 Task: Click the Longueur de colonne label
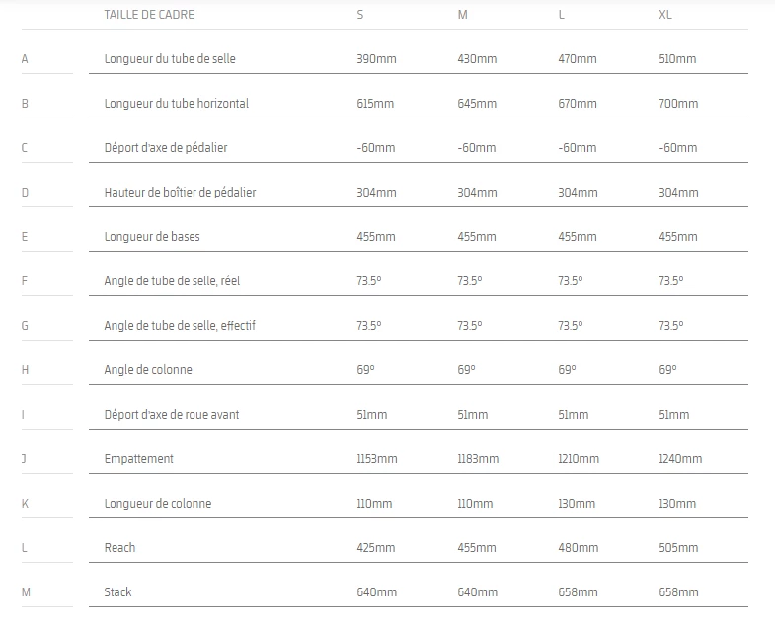coord(158,504)
